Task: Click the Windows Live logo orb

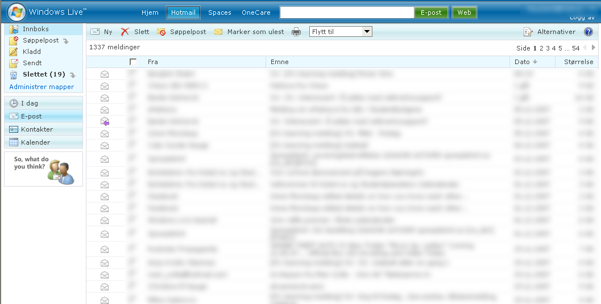Action: pyautogui.click(x=16, y=12)
